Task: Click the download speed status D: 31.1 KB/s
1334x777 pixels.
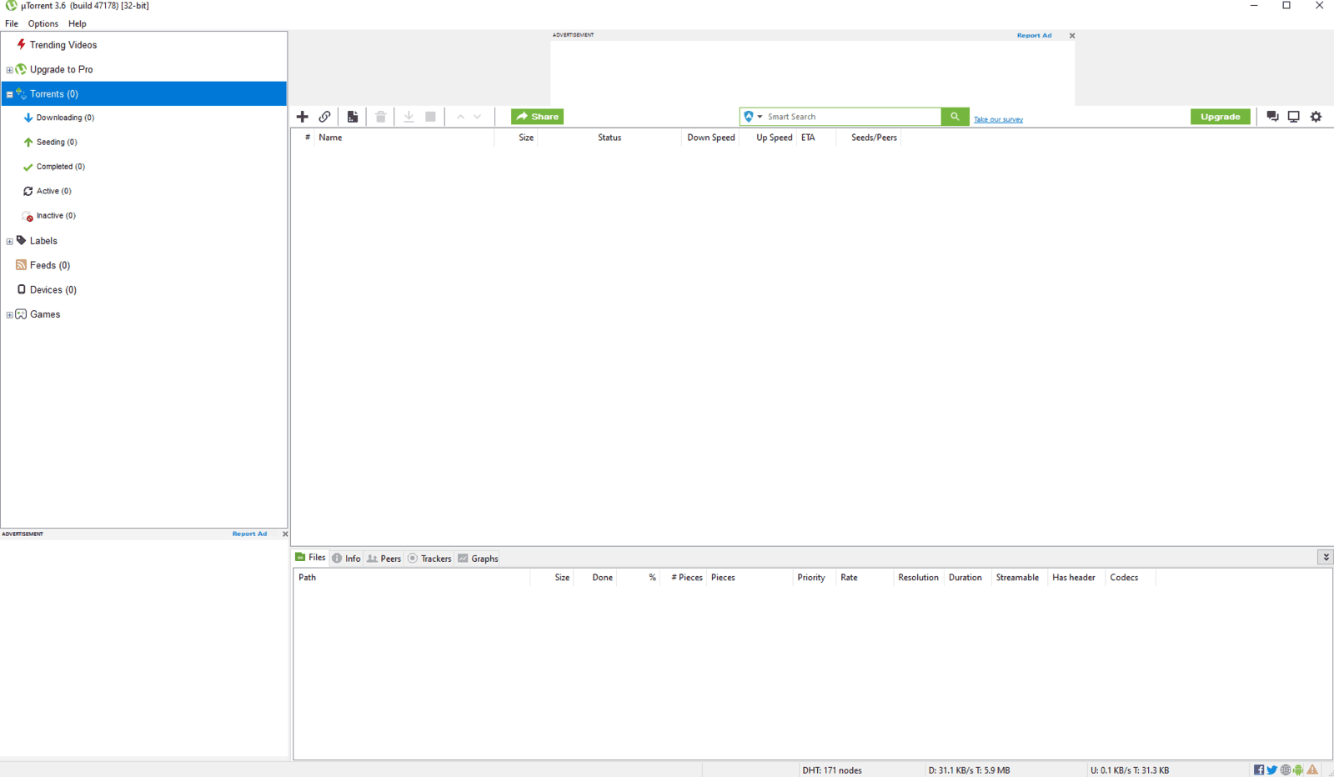Action: [x=969, y=770]
